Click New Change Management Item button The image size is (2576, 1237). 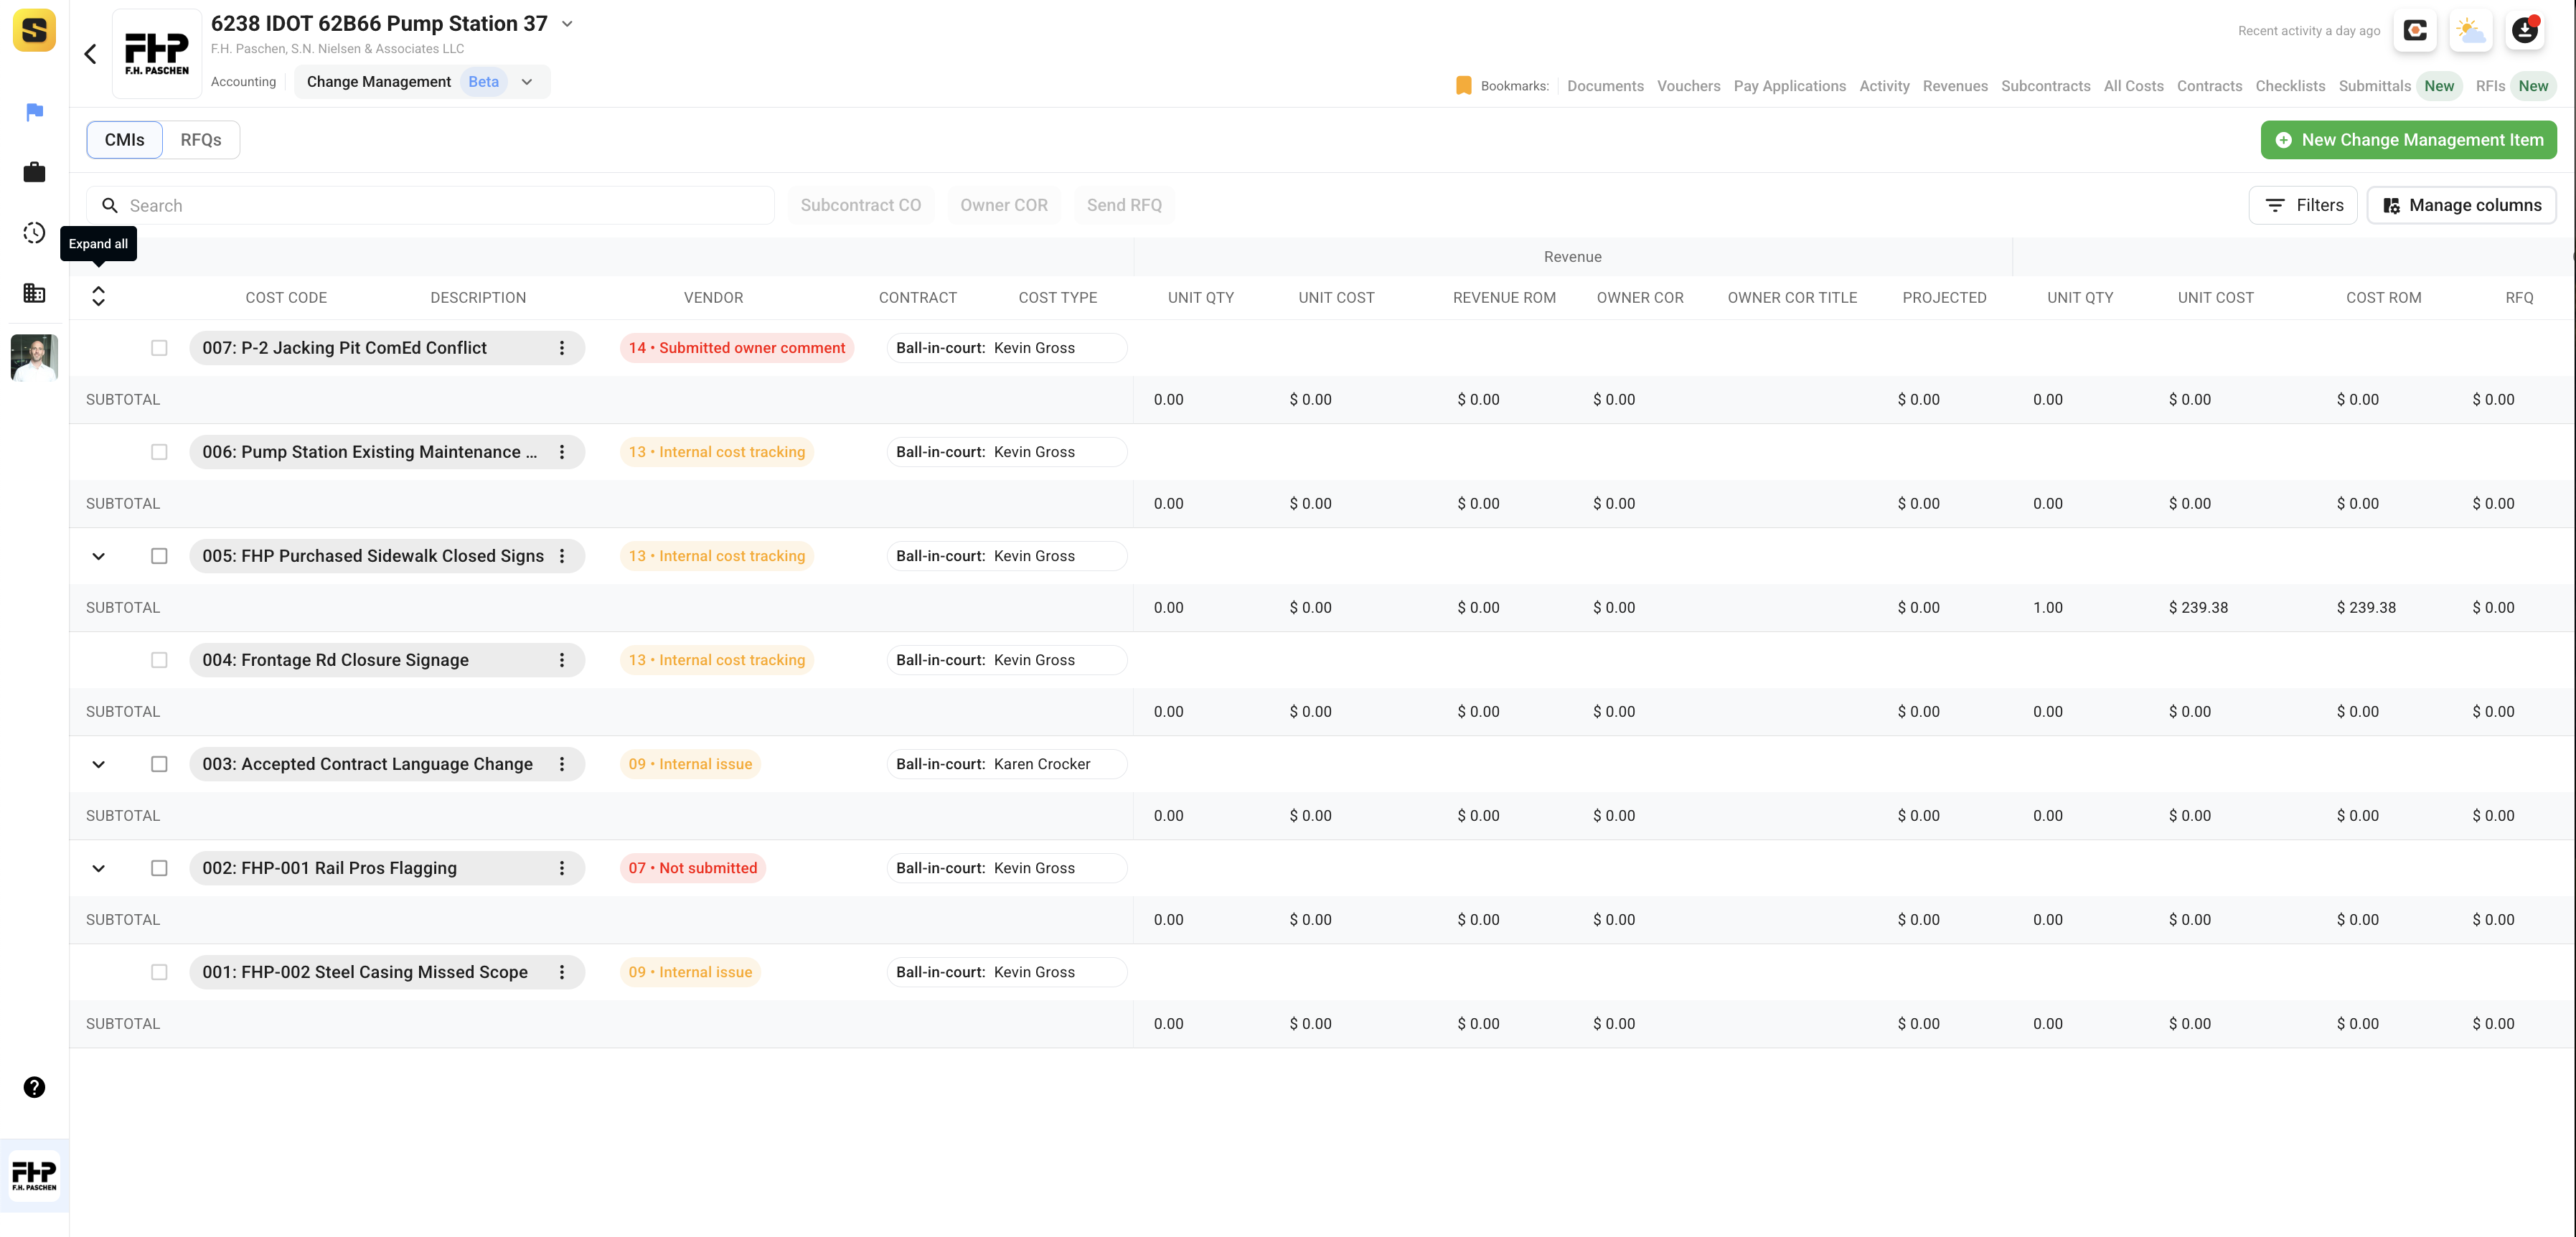[2408, 140]
